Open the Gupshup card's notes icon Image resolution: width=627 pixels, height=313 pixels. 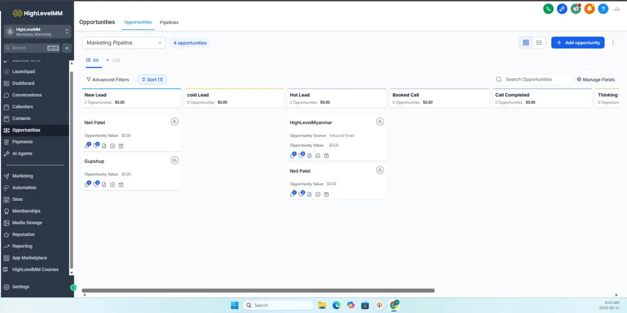[104, 185]
